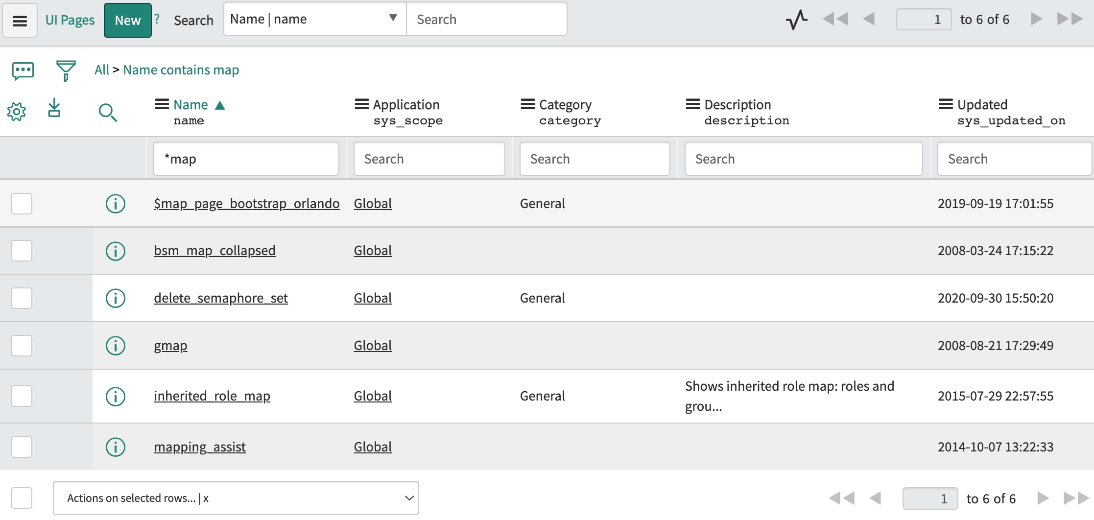The height and width of the screenshot is (520, 1094).
Task: Select the gmap row checkbox
Action: [22, 346]
